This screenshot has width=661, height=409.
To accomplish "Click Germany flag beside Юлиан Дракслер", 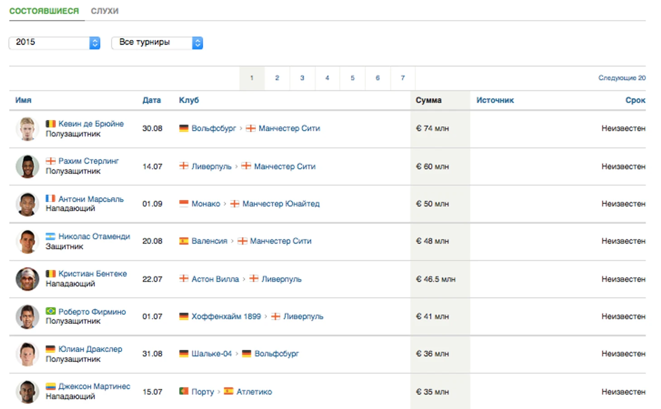I will click(x=50, y=349).
